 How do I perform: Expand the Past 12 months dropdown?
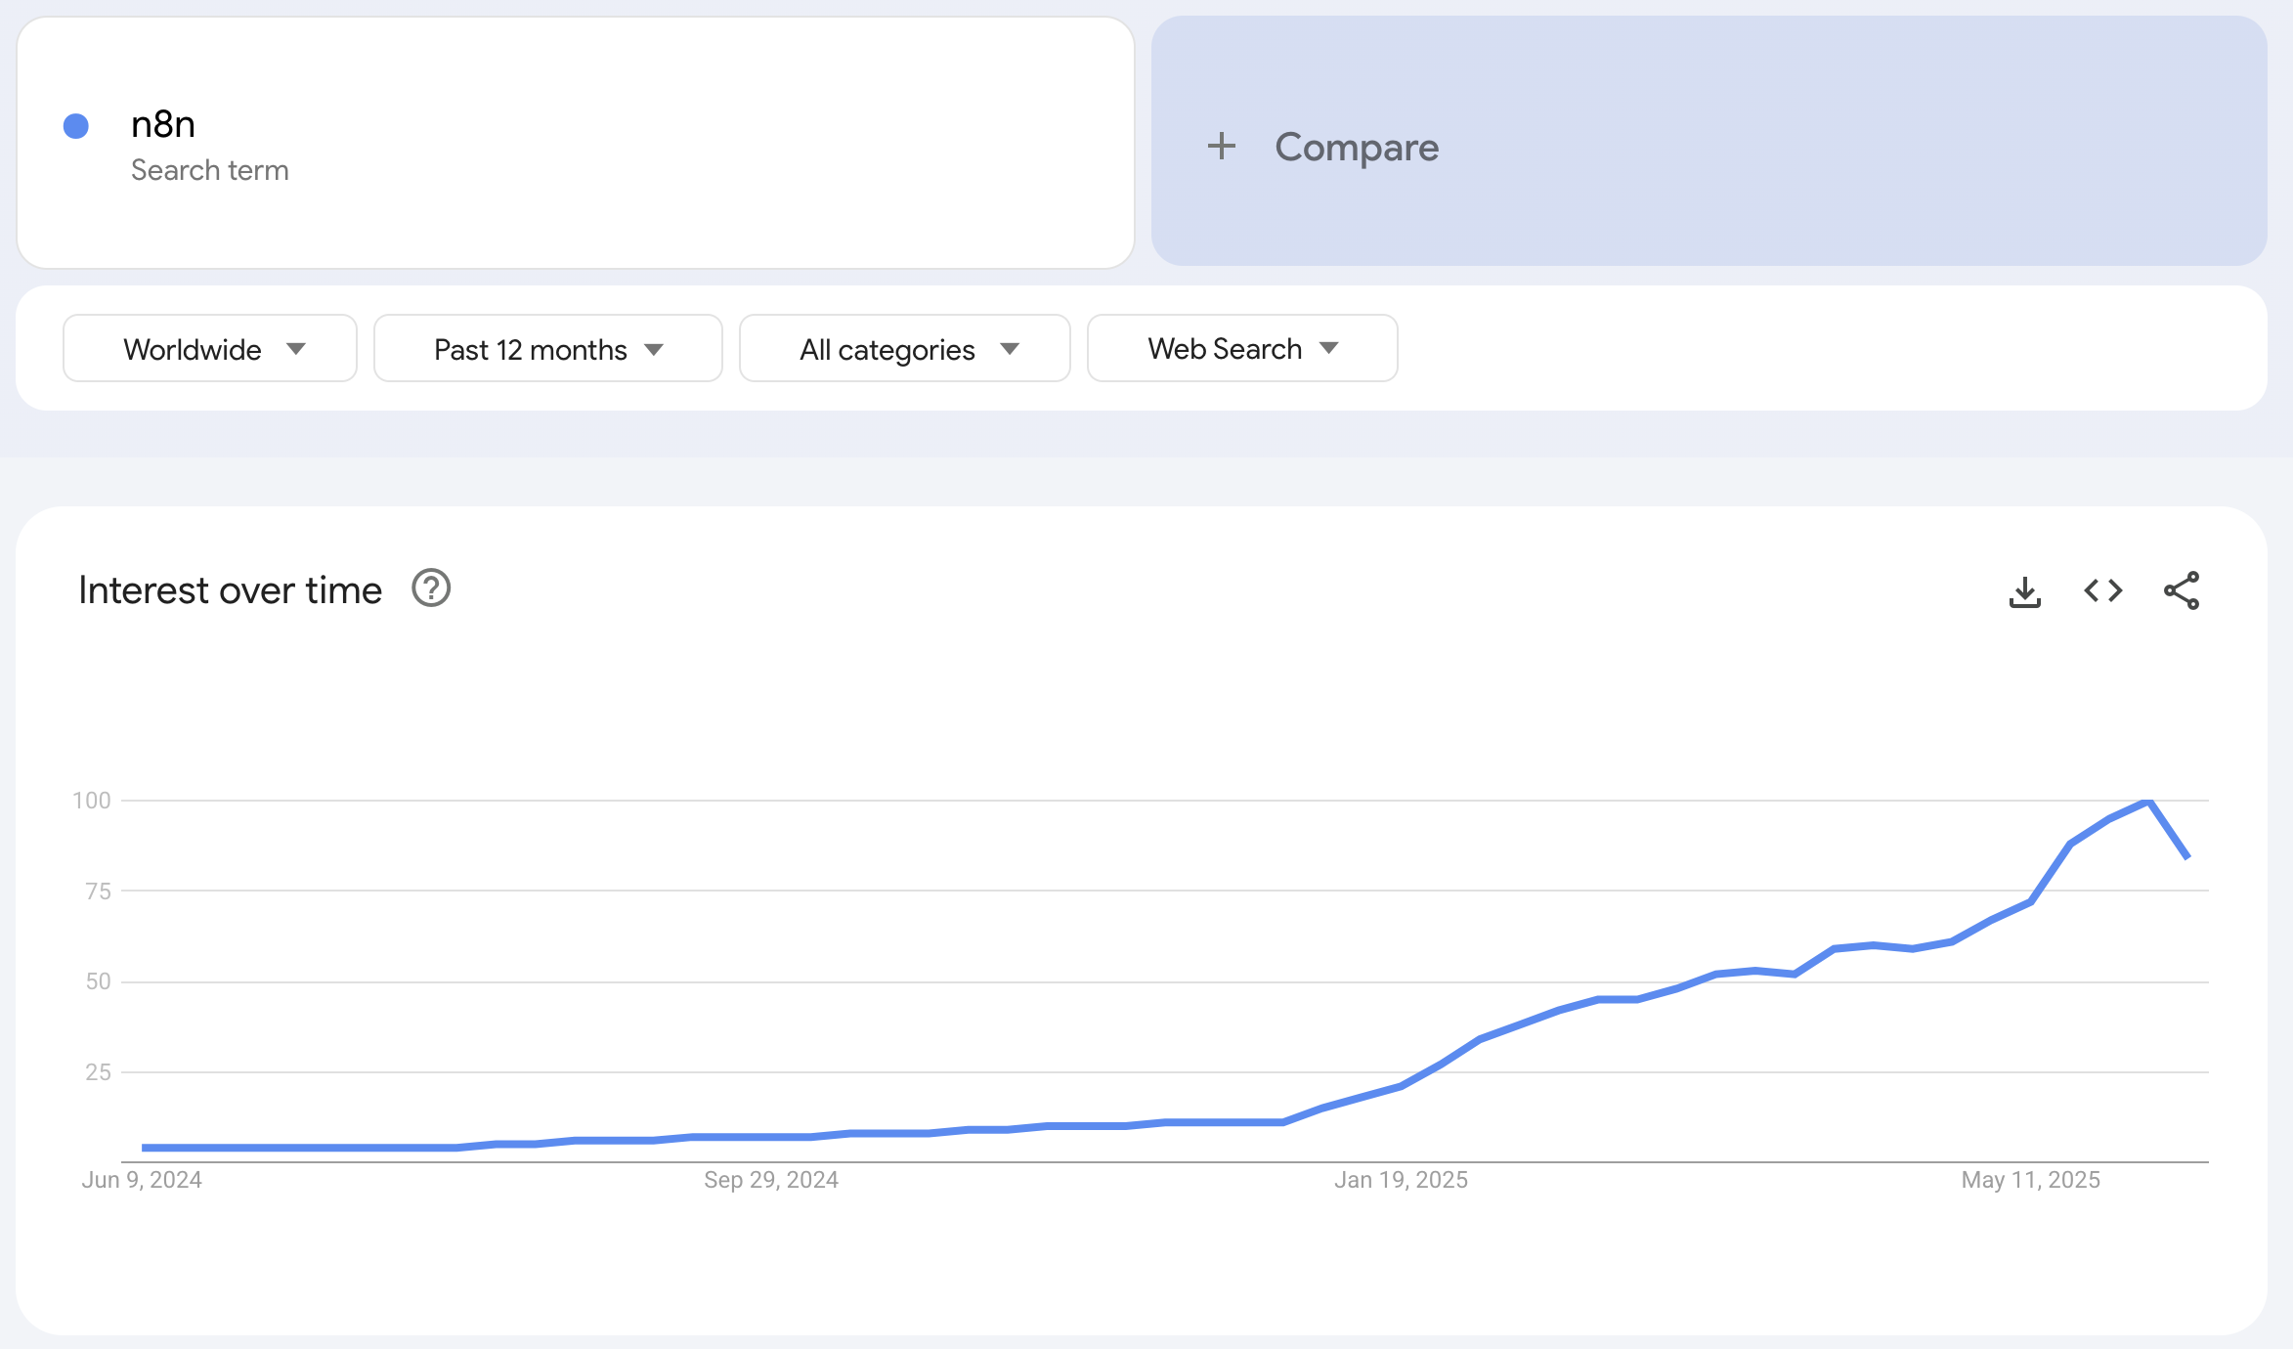point(547,349)
